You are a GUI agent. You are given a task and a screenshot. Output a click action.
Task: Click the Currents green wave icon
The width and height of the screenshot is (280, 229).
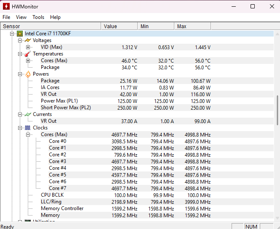(28, 114)
